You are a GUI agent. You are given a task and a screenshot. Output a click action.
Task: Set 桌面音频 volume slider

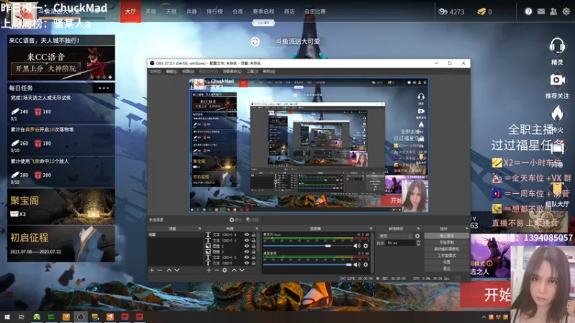(308, 264)
